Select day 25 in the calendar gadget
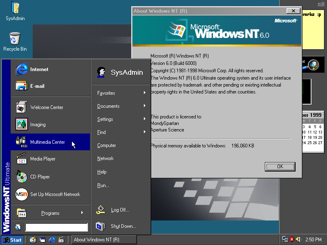The height and width of the screenshot is (245, 327). (309, 143)
